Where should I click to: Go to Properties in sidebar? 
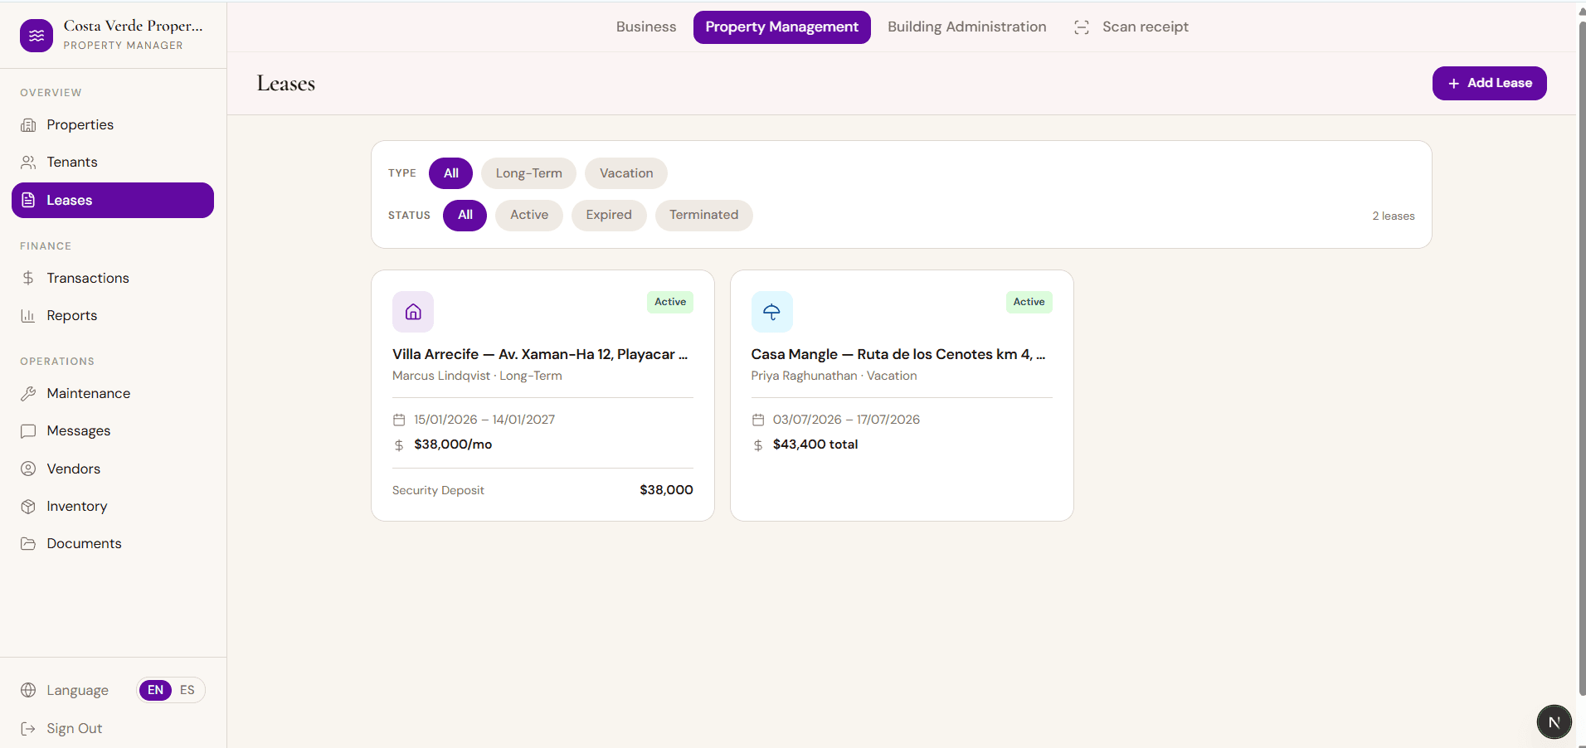pos(113,125)
